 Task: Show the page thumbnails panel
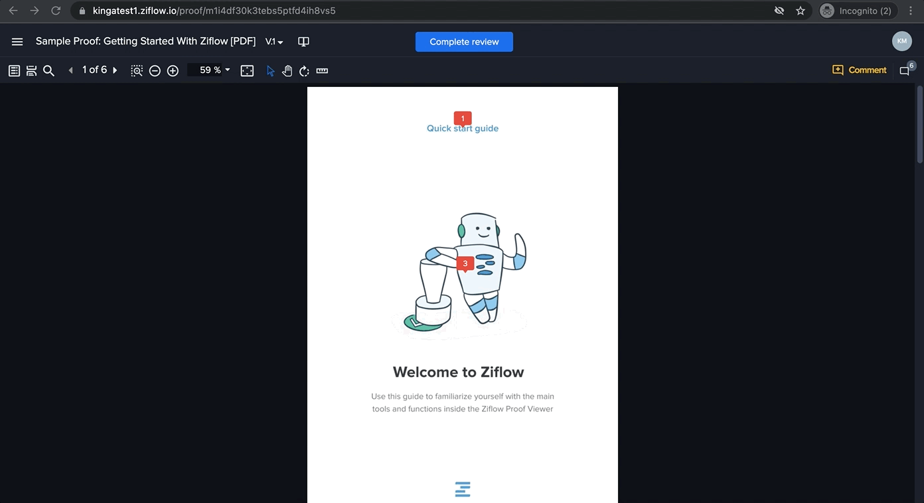pos(14,70)
